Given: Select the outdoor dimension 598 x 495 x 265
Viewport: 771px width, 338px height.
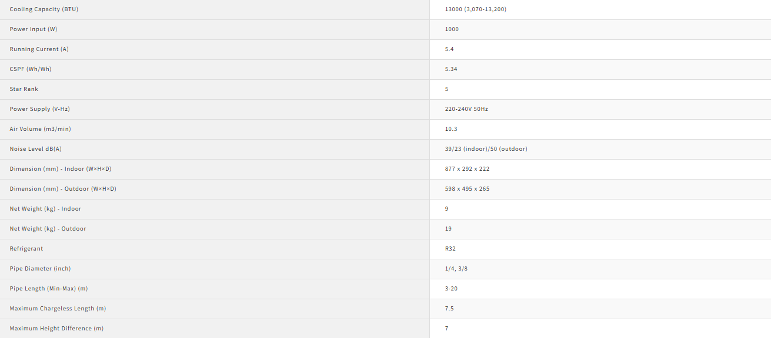Looking at the screenshot, I should point(468,189).
